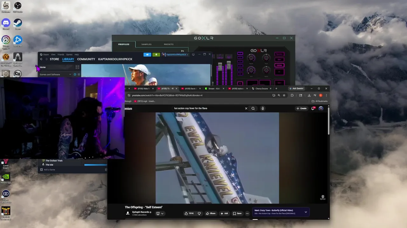Click Steam's ready-to-play filter icon
The image size is (407, 228).
click(79, 74)
